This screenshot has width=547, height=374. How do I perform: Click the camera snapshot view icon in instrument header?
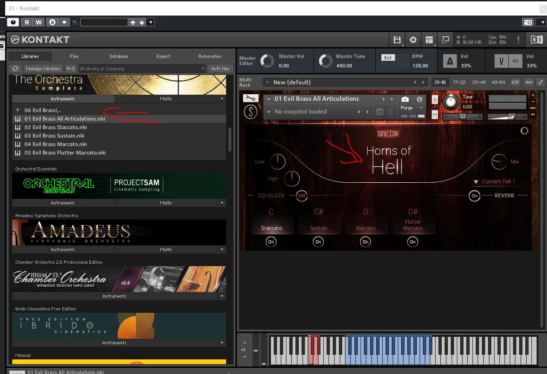405,99
